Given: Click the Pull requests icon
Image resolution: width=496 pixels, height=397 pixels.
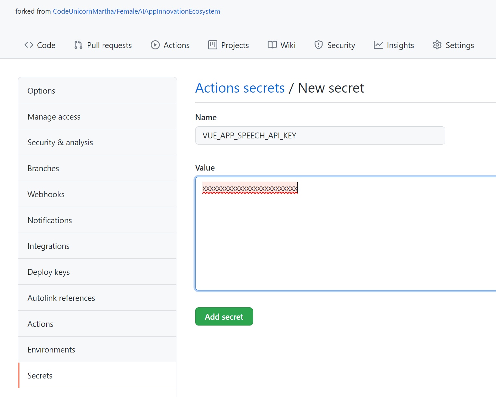Looking at the screenshot, I should tap(78, 45).
